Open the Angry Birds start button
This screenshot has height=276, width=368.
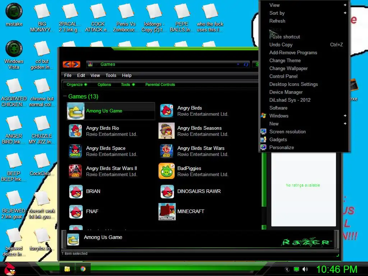point(10,269)
